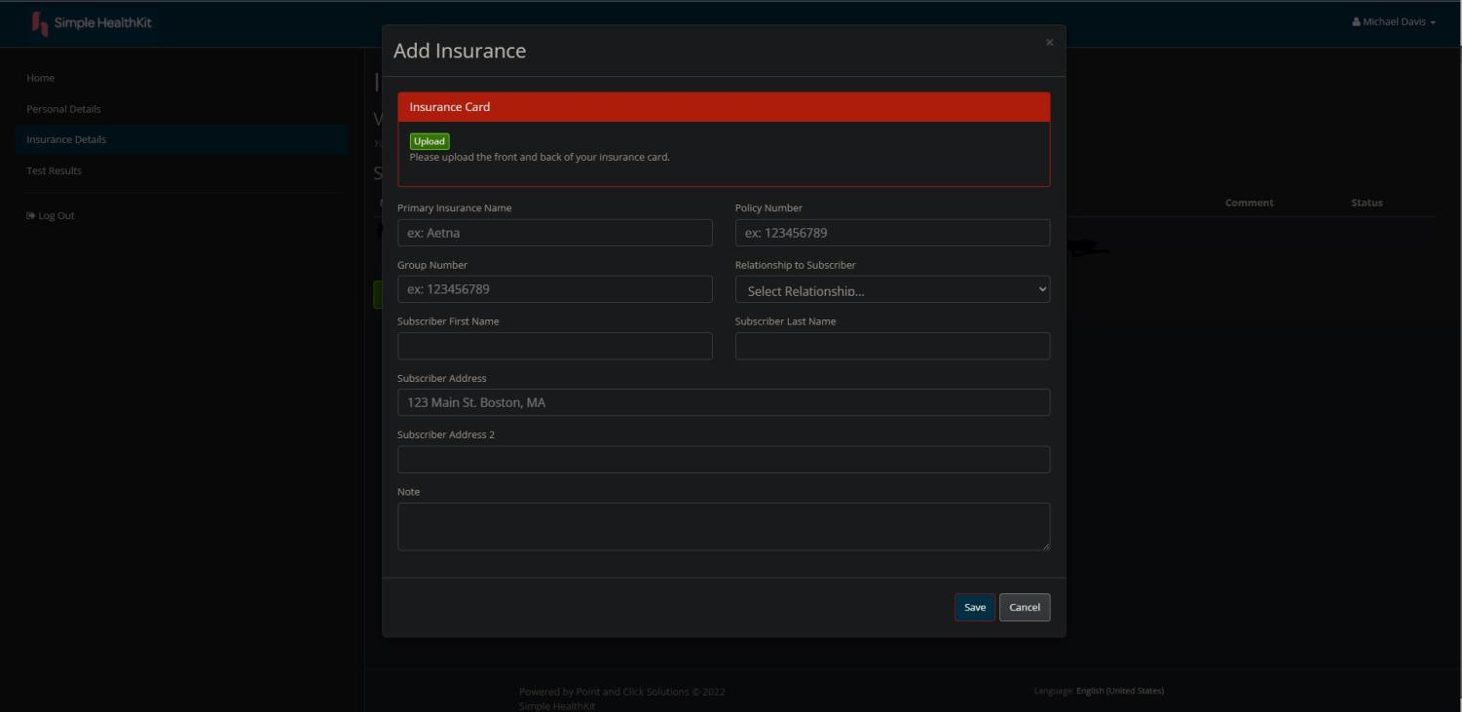Screen dimensions: 1462x712
Task: Navigate to Test Results
Action: [54, 170]
